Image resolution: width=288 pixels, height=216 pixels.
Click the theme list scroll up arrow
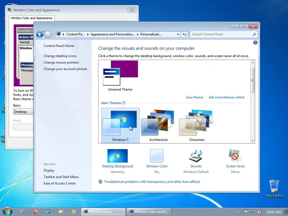coord(253,62)
